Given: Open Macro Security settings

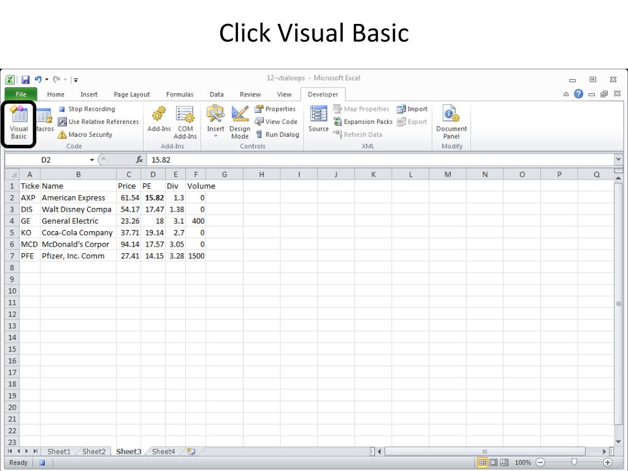Looking at the screenshot, I should tap(85, 134).
